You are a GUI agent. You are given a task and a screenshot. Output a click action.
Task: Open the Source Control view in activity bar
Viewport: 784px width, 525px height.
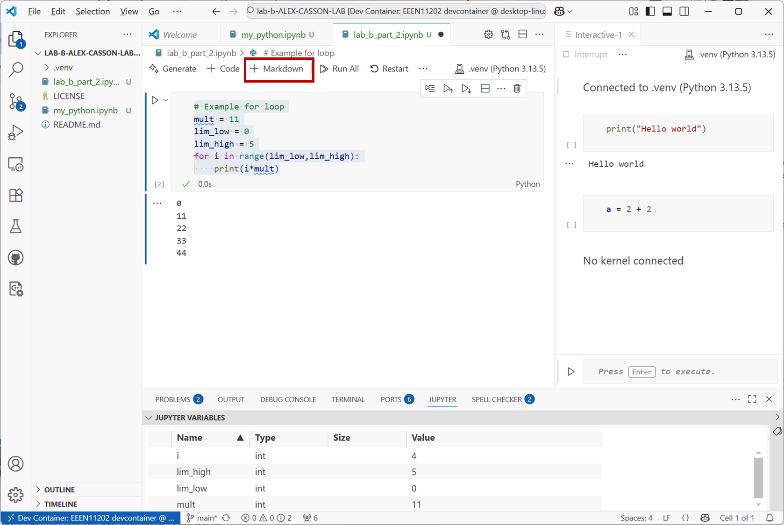pos(16,102)
